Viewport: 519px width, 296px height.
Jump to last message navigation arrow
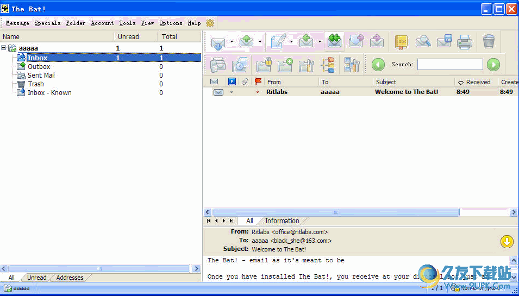232,221
